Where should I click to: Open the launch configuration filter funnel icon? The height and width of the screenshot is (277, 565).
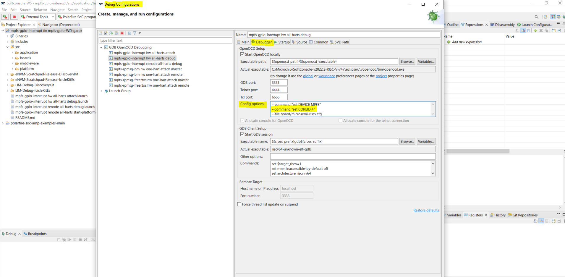pyautogui.click(x=135, y=33)
